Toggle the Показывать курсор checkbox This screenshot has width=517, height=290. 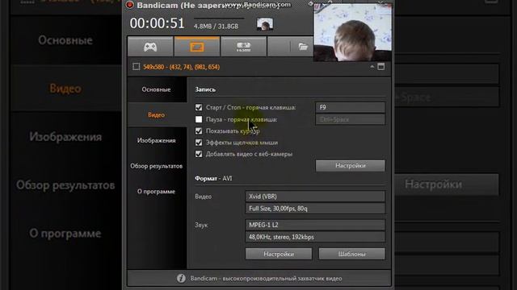click(x=199, y=130)
